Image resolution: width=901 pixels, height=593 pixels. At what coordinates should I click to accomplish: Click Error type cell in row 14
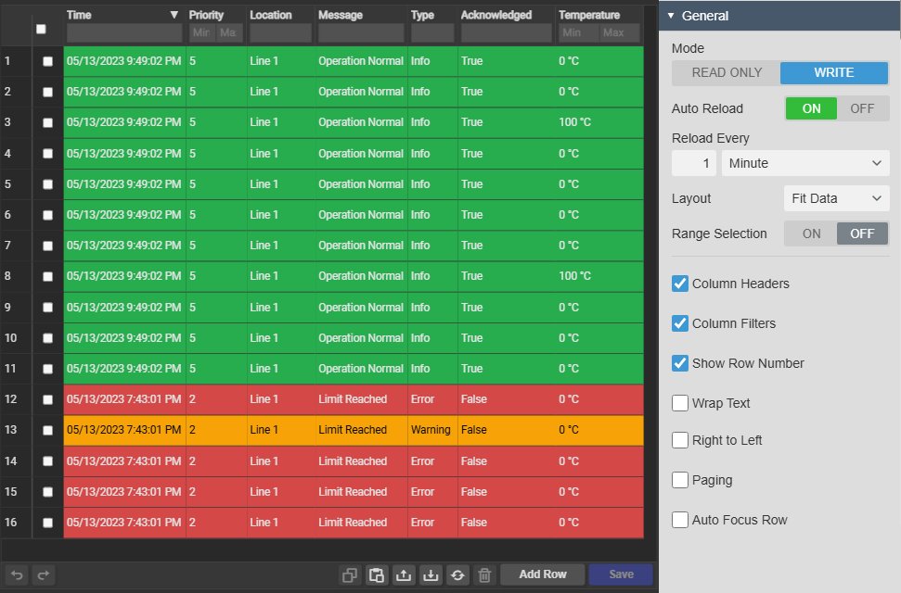point(432,461)
